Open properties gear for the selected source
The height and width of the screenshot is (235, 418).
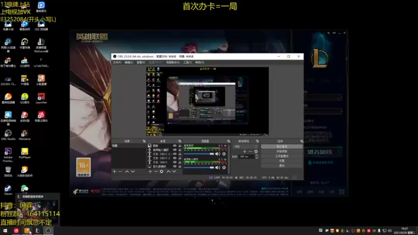(x=161, y=172)
